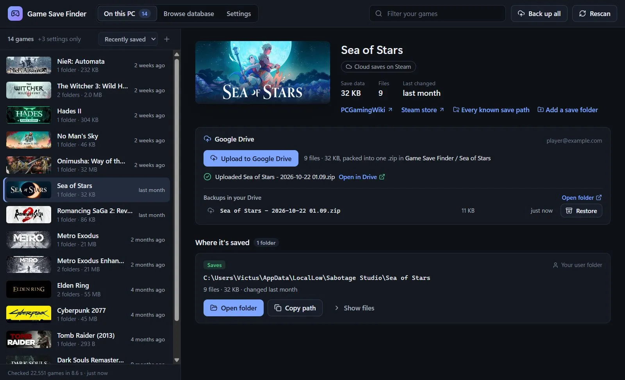Click the Sea of Stars cover art

[262, 72]
